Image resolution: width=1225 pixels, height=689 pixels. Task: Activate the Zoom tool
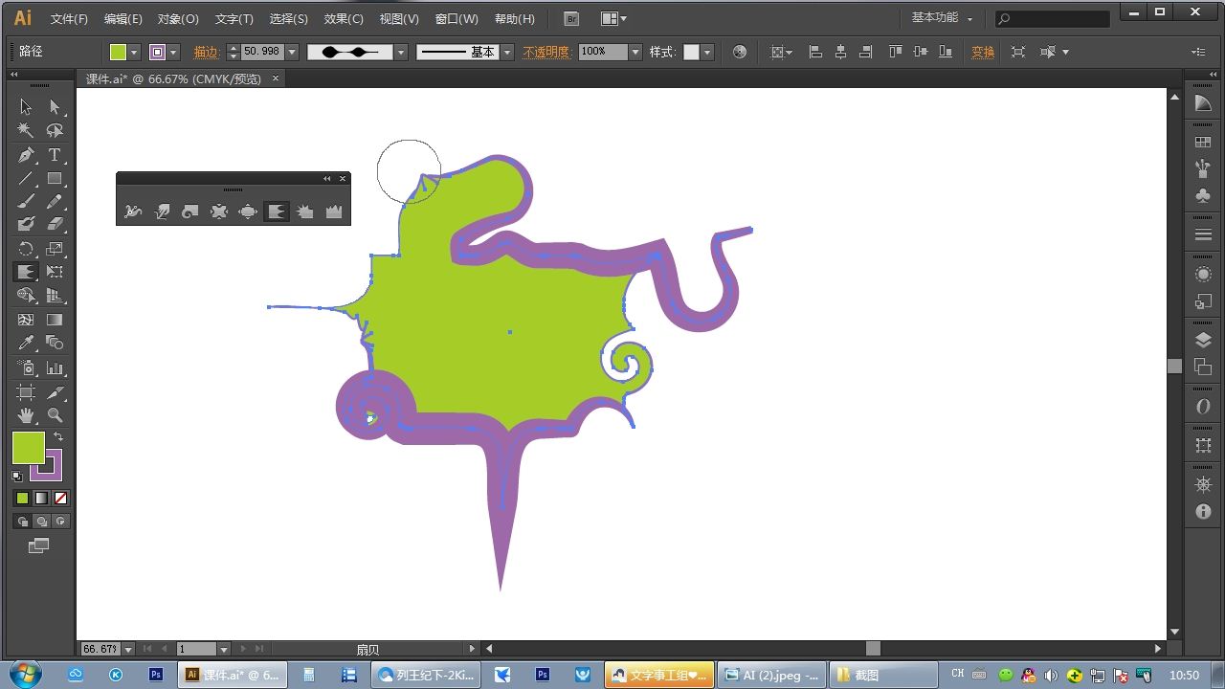(x=55, y=415)
